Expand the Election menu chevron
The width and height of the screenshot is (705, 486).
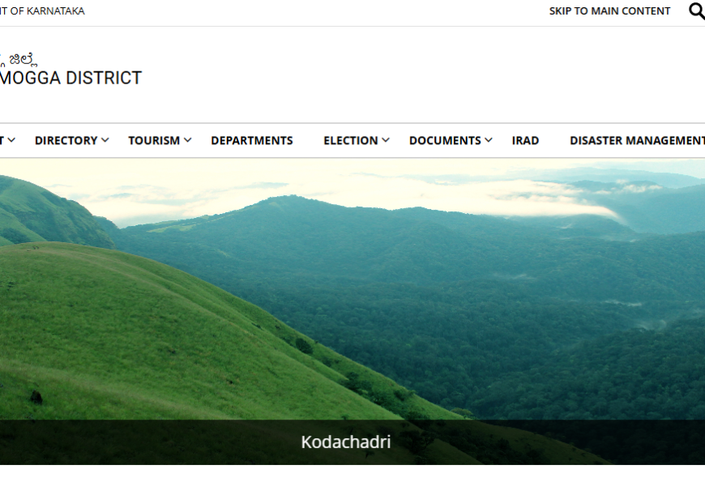[386, 140]
